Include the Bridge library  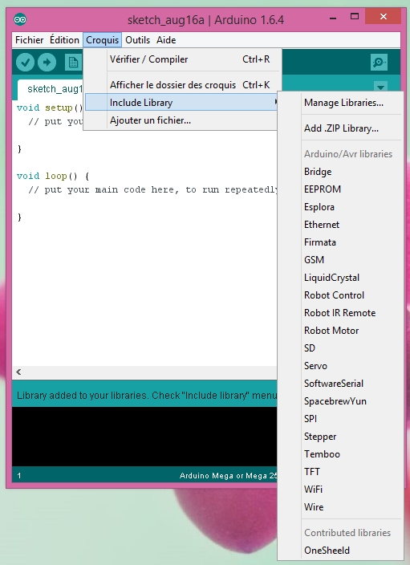click(x=341, y=172)
